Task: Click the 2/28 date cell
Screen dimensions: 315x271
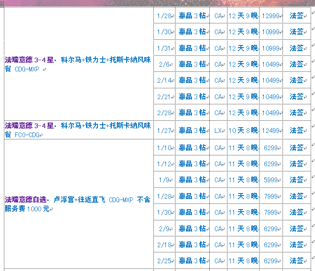Action: coord(165,113)
